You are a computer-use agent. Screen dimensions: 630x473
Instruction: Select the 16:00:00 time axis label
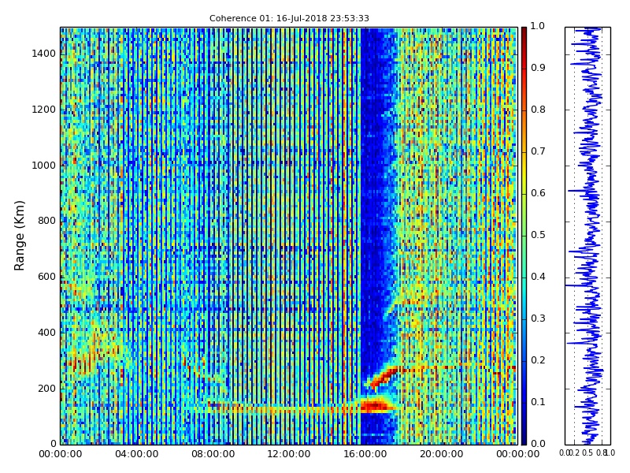(x=365, y=454)
